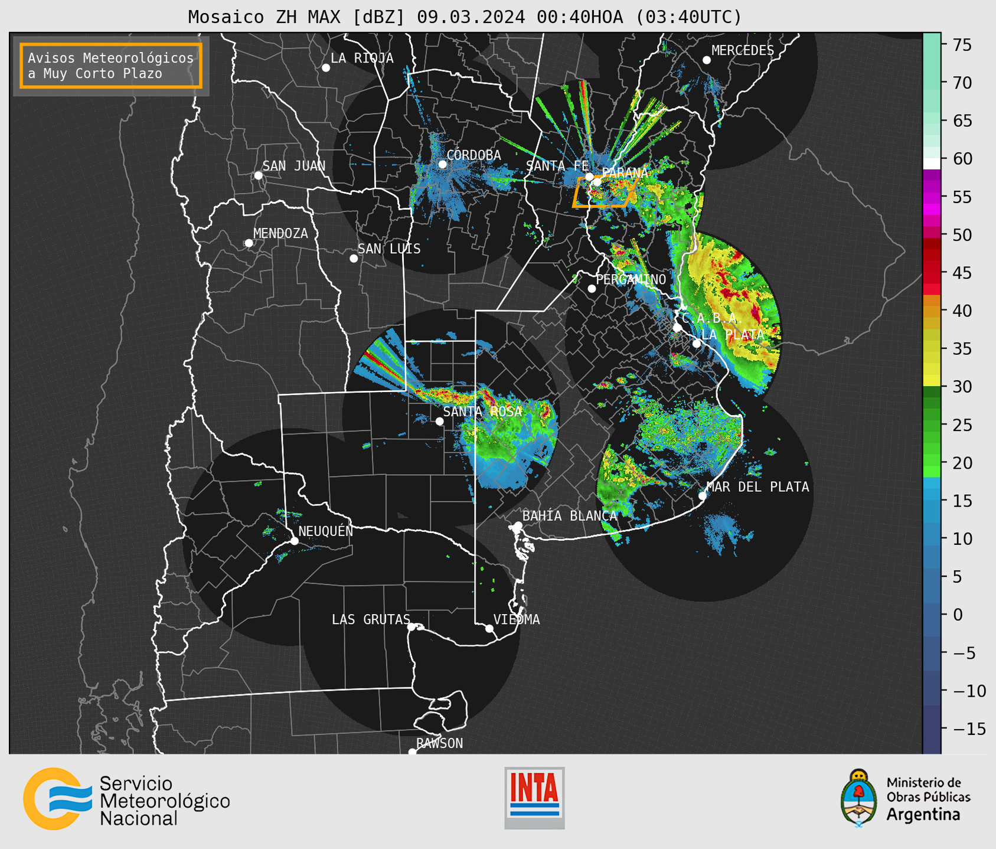Click the Avisos Meteorológicos a Muy Corto Plazo legend box
Screen dimensions: 996x849
(x=111, y=66)
